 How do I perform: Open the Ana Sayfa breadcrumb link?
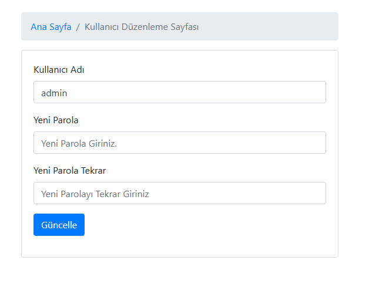[51, 27]
